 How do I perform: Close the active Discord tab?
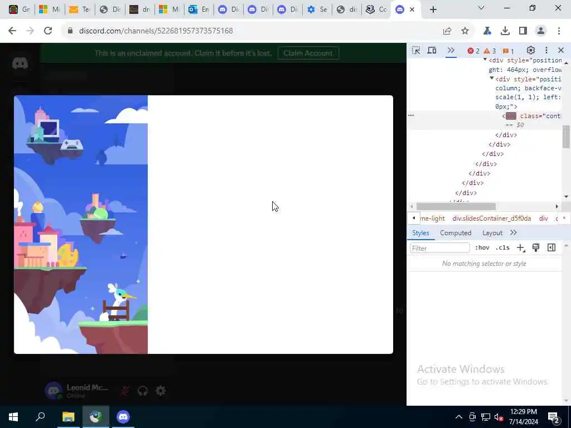412,9
